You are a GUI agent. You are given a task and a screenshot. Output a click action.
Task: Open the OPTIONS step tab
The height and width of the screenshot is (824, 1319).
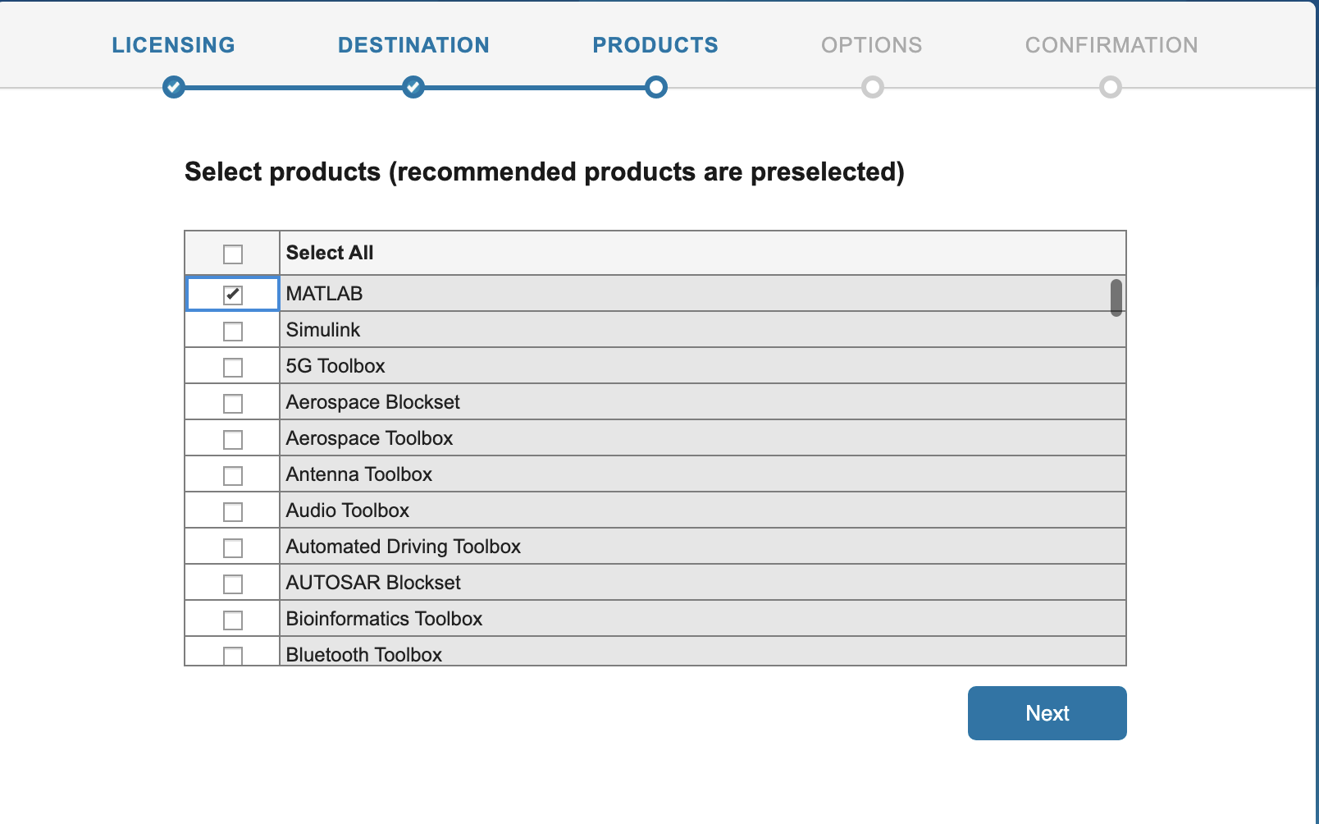click(x=871, y=45)
